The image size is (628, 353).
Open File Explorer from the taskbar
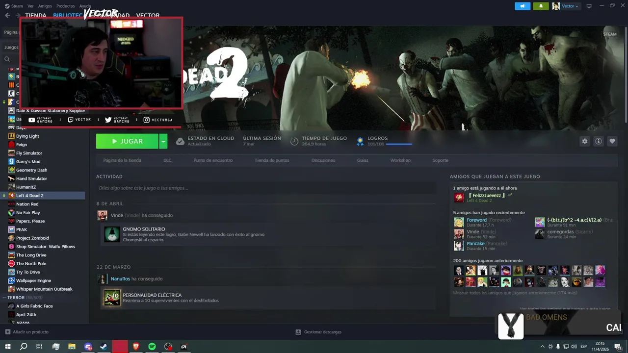(72, 347)
